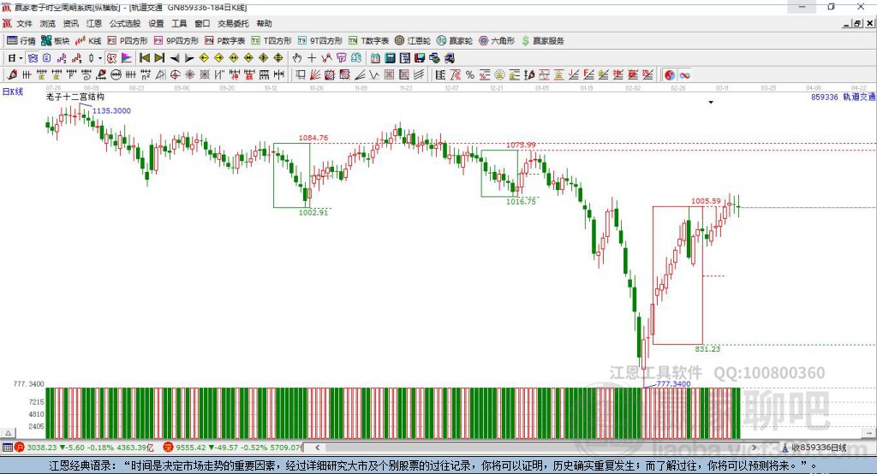
Task: Open the 窗口 menu
Action: (x=202, y=23)
